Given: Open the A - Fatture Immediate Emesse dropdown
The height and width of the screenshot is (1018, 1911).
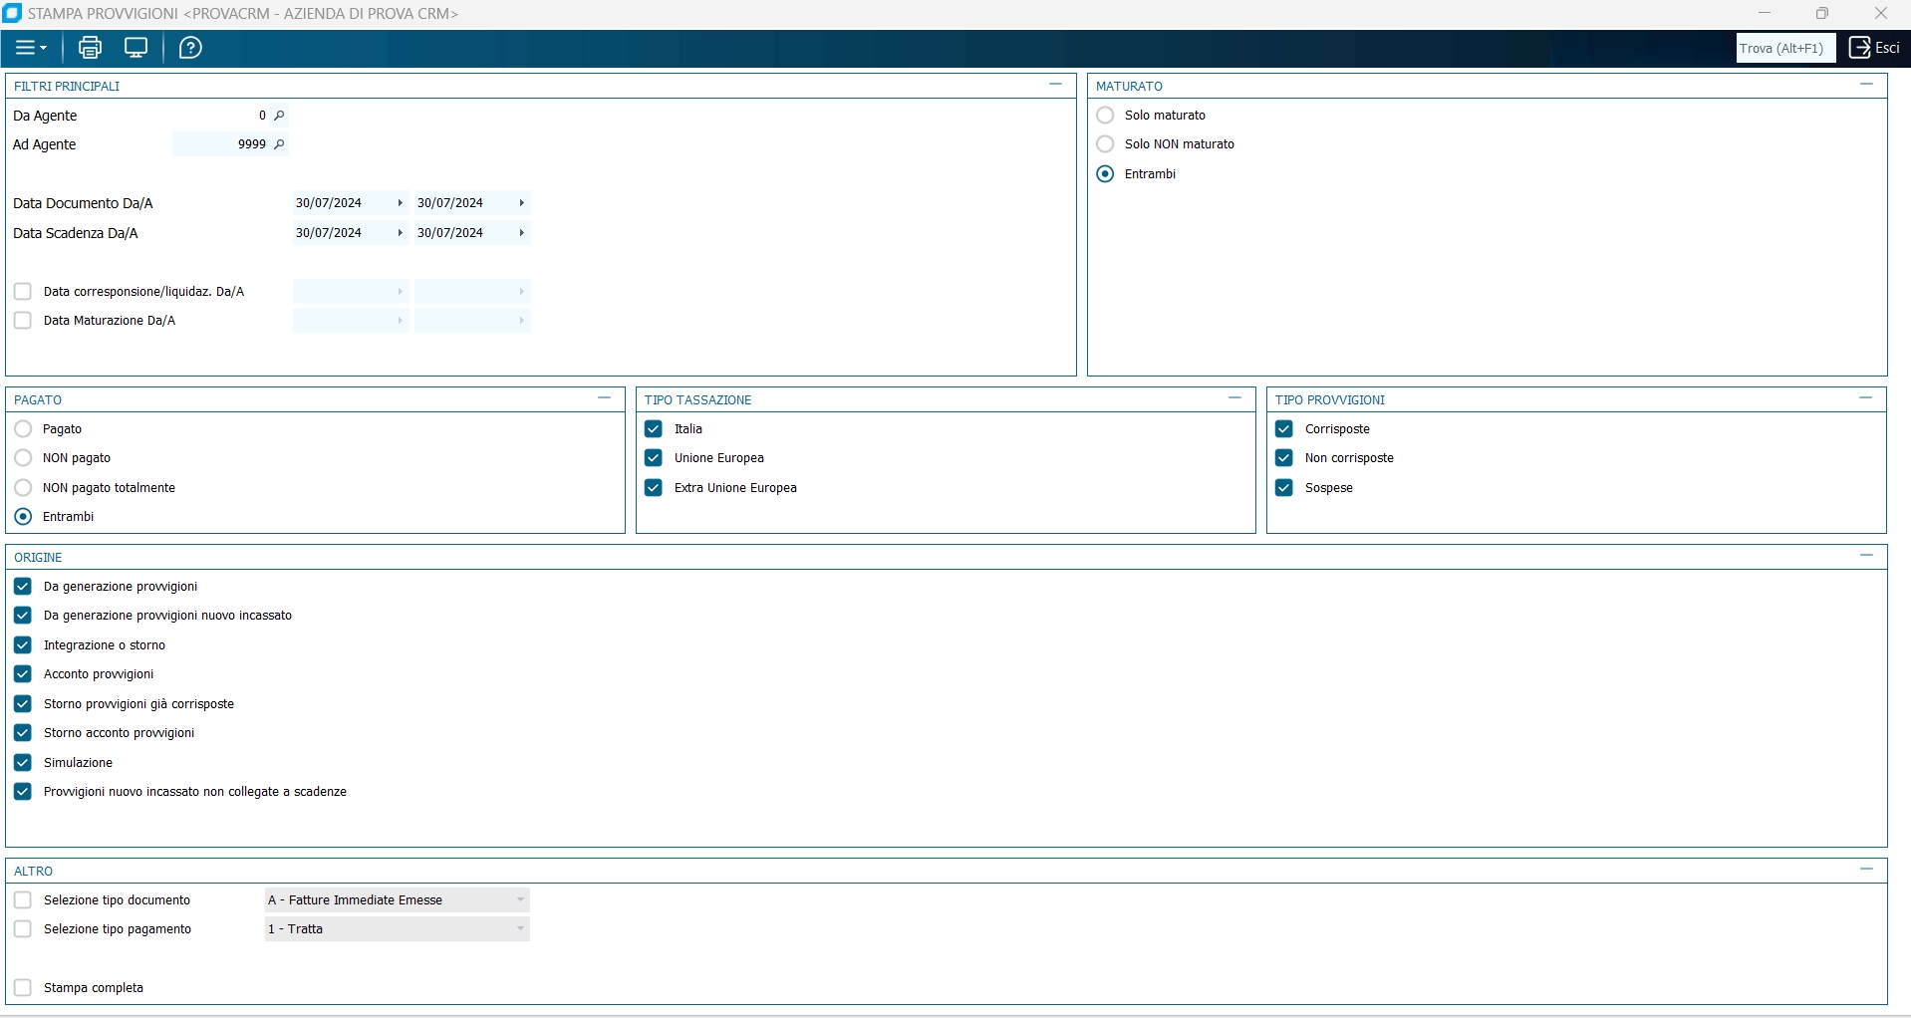Looking at the screenshot, I should [x=397, y=900].
